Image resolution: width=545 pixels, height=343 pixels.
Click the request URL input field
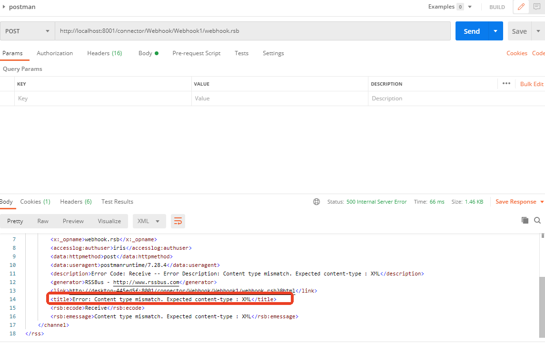click(253, 31)
